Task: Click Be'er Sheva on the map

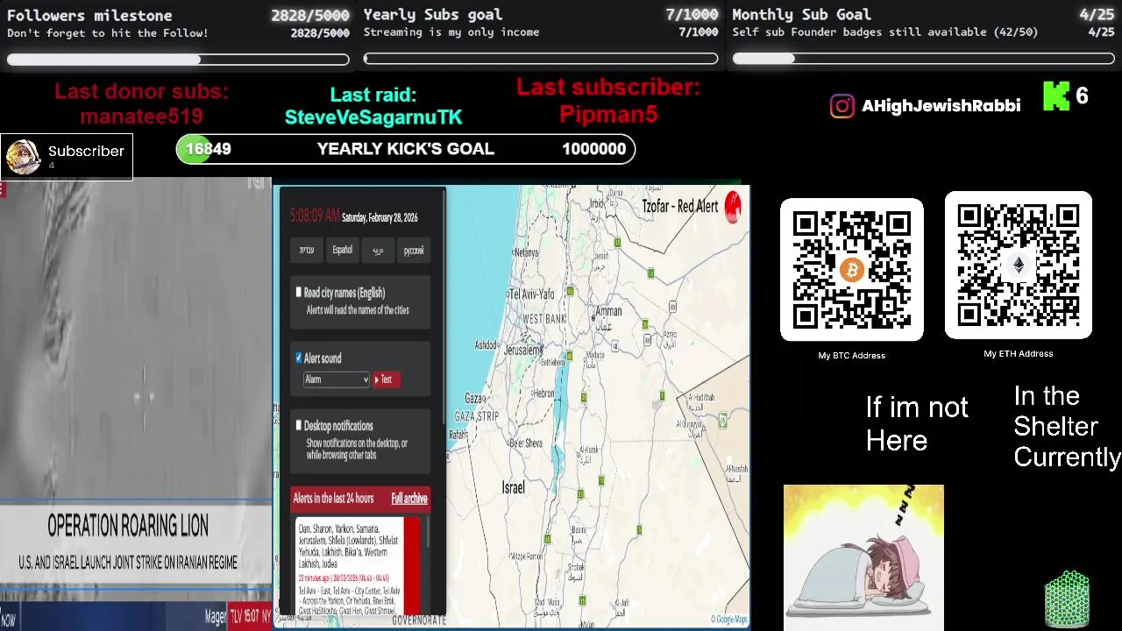Action: 526,443
